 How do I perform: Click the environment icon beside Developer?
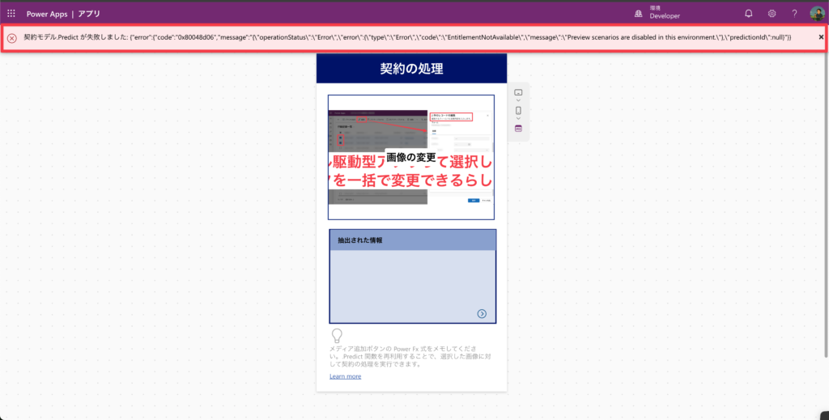point(638,14)
